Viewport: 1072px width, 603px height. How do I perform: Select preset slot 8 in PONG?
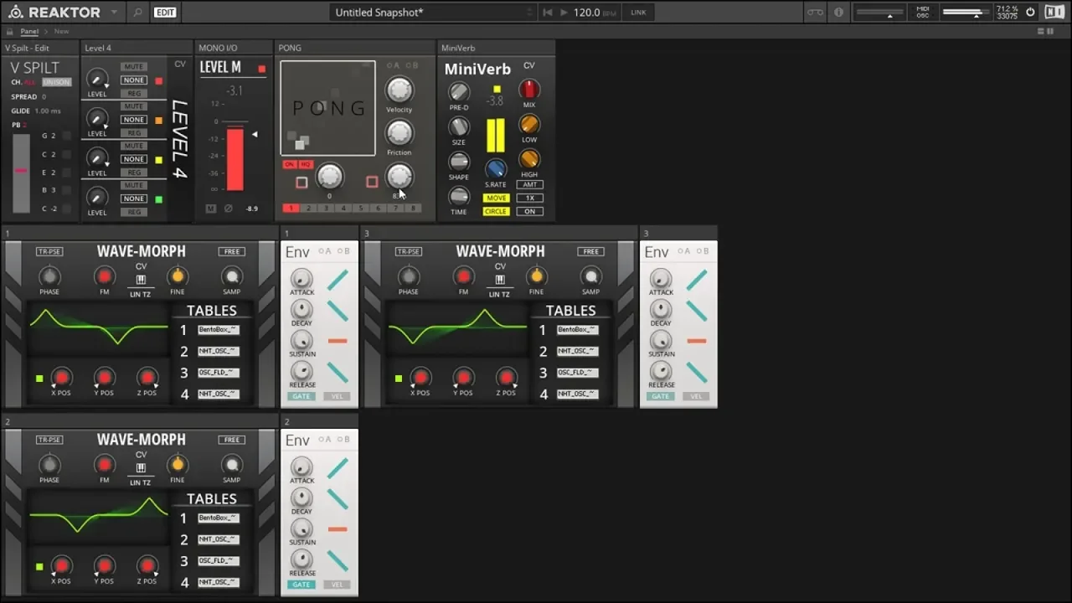pos(412,208)
